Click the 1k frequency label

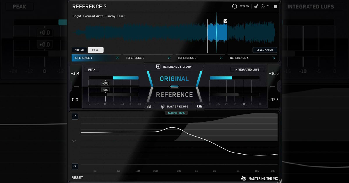point(197,171)
